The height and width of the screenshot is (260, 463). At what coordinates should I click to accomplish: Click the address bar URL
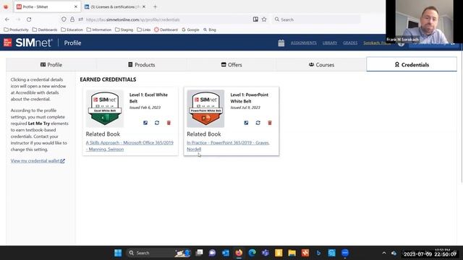[x=133, y=19]
